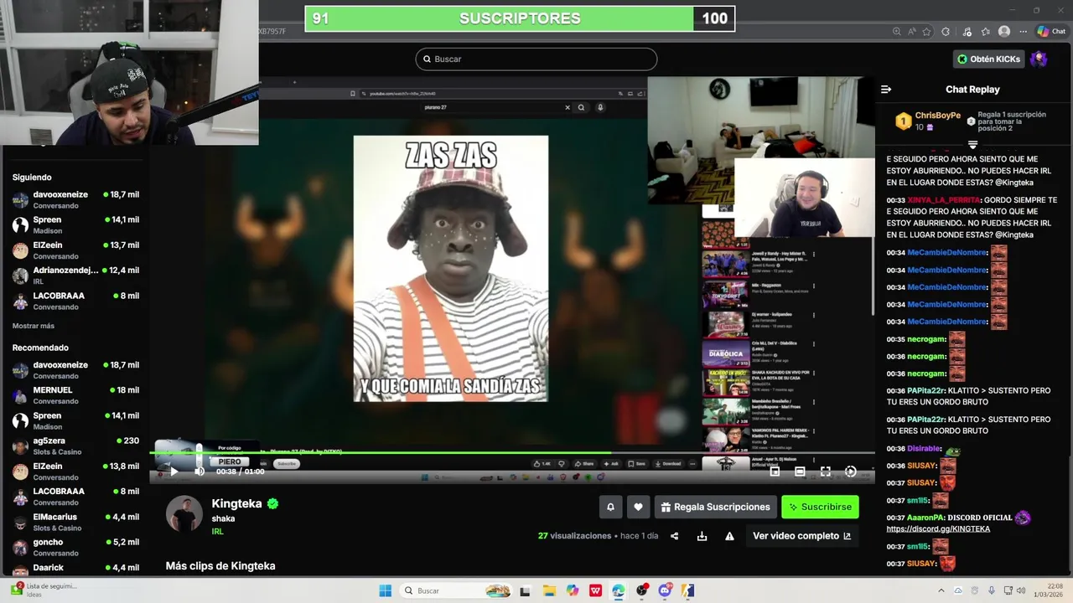Open the Windows Start menu
This screenshot has height=603, width=1073.
point(386,590)
